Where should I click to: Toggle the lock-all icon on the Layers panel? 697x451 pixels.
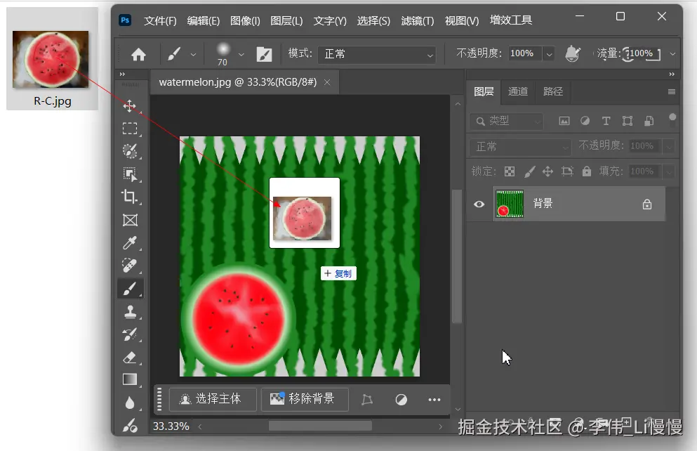coord(586,171)
